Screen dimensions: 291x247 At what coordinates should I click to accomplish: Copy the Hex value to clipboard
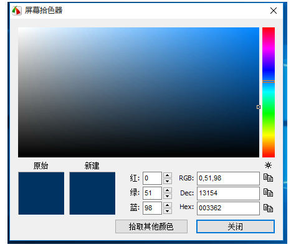click(268, 208)
